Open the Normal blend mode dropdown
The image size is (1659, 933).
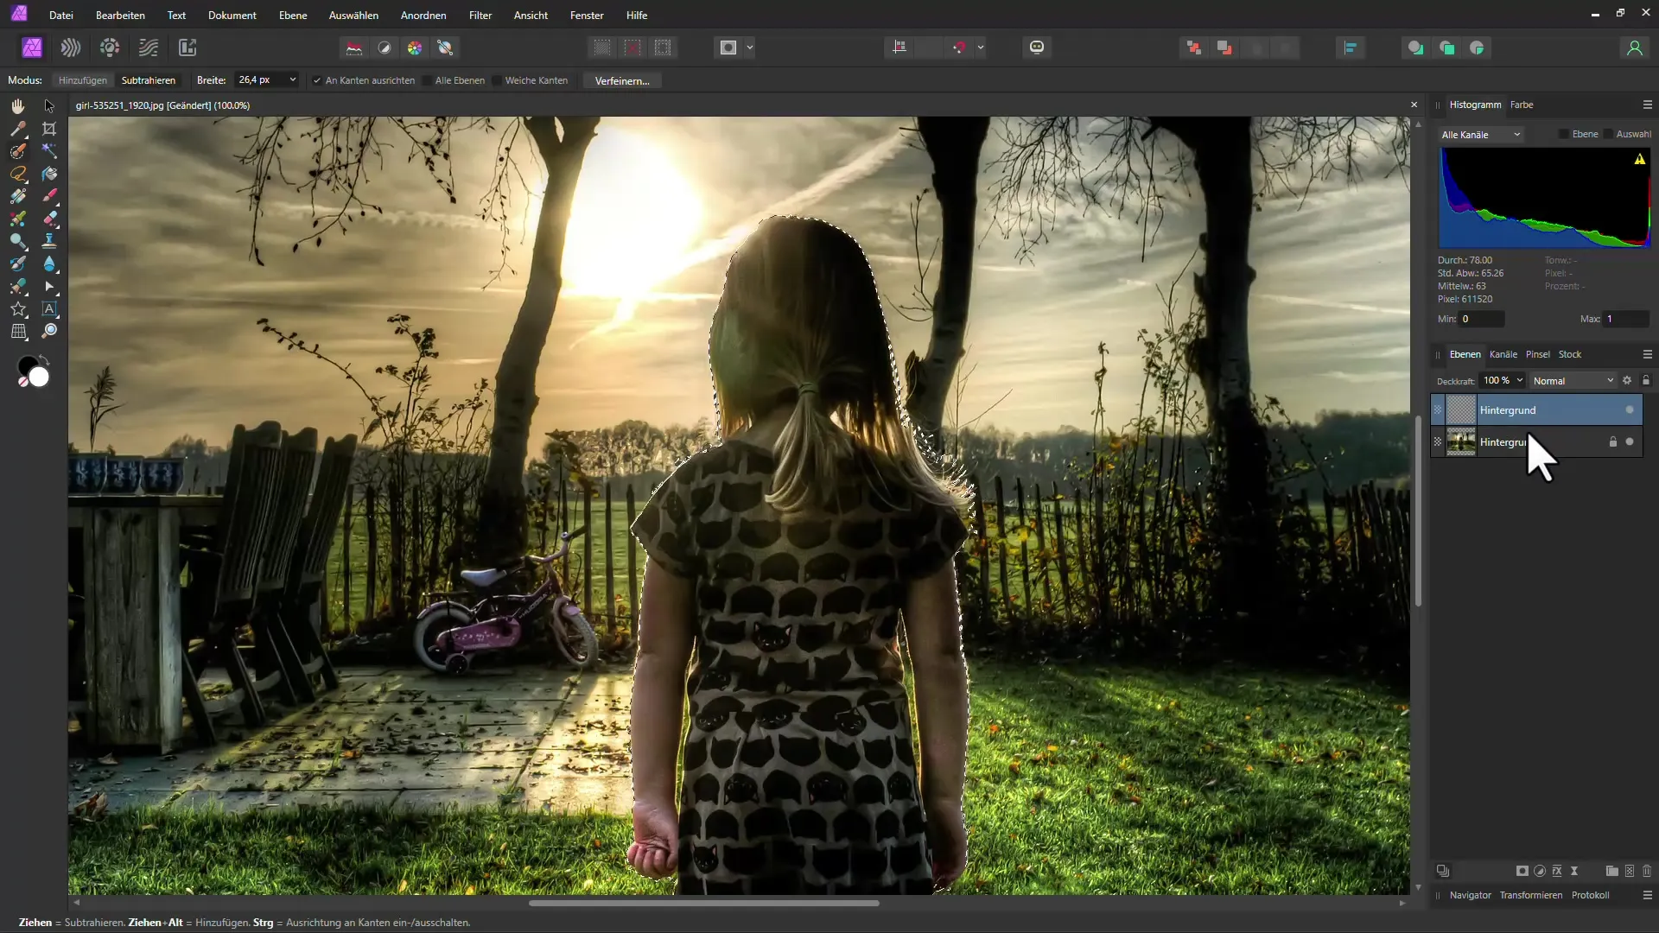coord(1573,380)
